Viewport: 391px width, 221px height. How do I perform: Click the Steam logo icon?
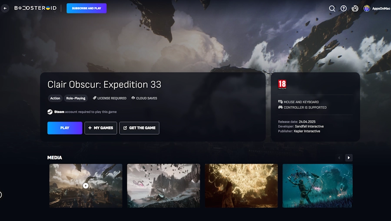coord(50,112)
